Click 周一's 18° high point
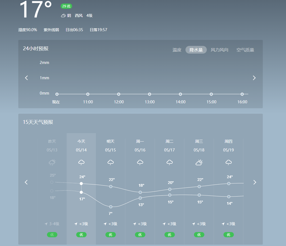This screenshot has width=286, height=246. coord(140,192)
